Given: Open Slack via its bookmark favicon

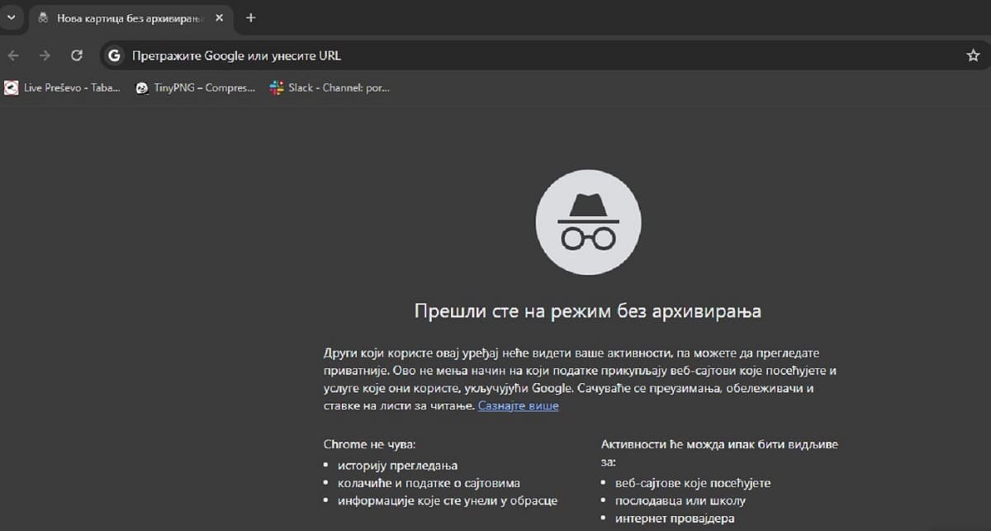Looking at the screenshot, I should point(274,88).
